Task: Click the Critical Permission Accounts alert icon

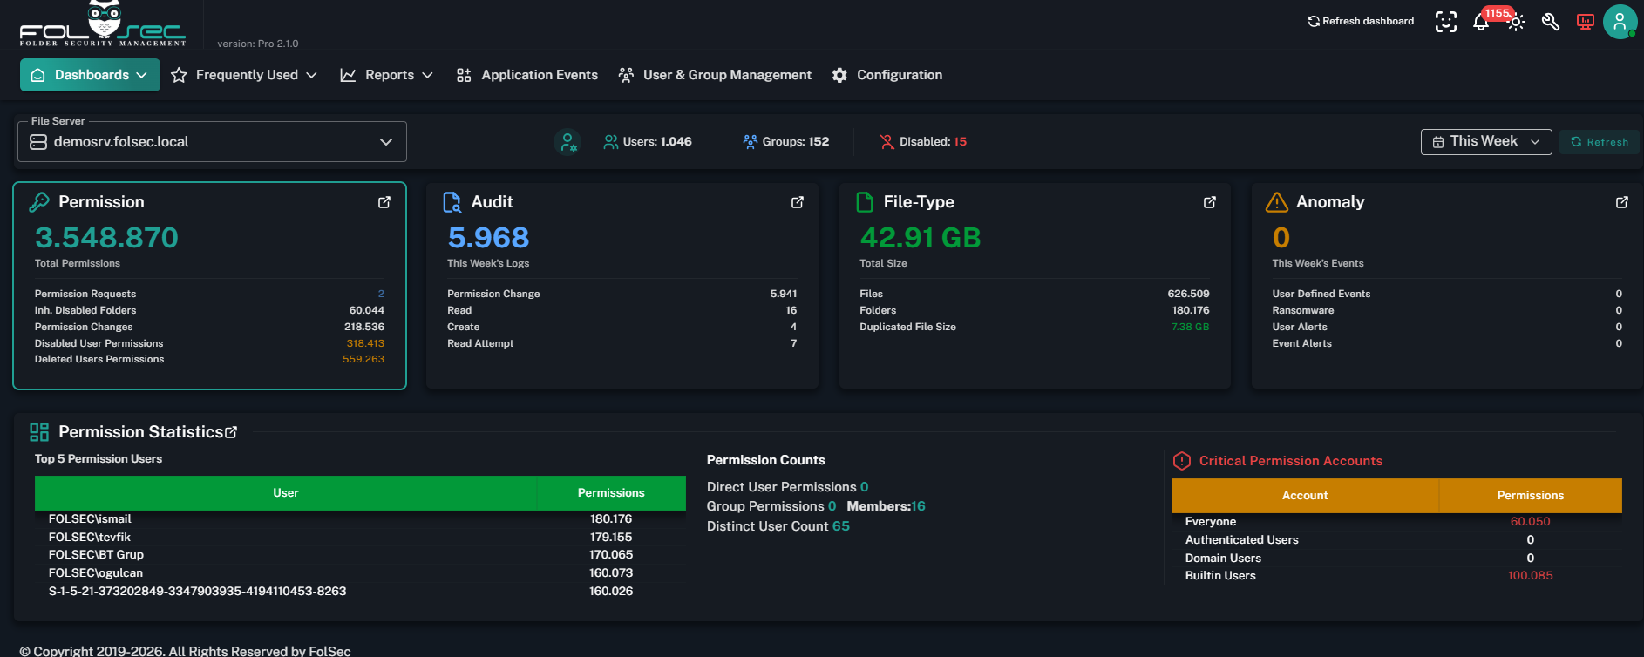Action: point(1182,461)
